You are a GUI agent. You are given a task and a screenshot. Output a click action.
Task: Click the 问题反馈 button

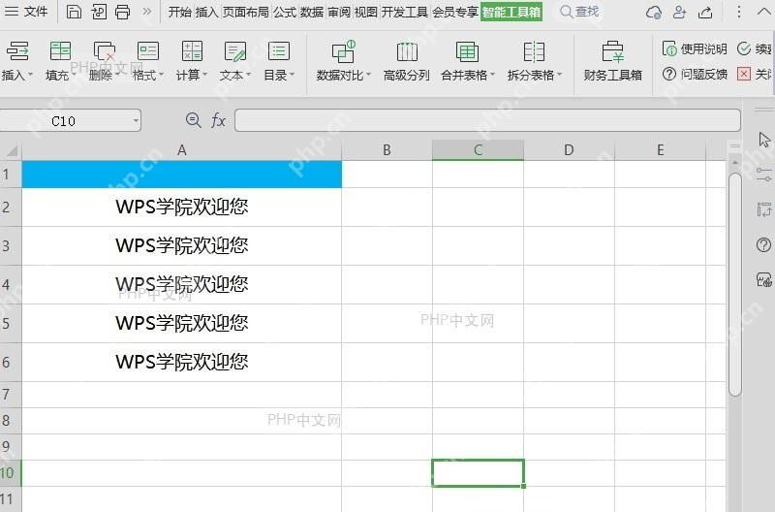click(x=695, y=75)
